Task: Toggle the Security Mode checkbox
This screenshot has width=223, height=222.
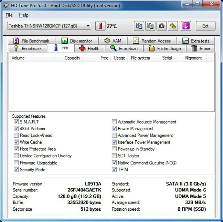Action: (16, 169)
